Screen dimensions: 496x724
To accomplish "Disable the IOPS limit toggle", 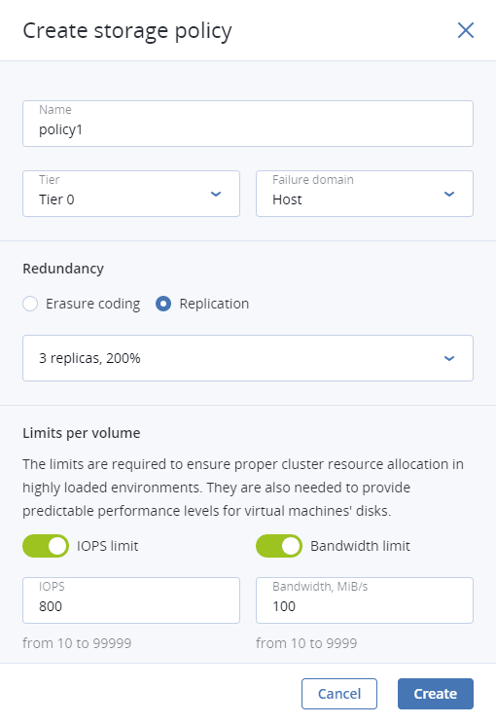I will coord(46,546).
